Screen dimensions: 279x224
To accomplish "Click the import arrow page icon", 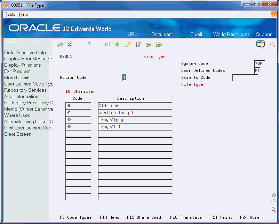I will click(x=149, y=44).
